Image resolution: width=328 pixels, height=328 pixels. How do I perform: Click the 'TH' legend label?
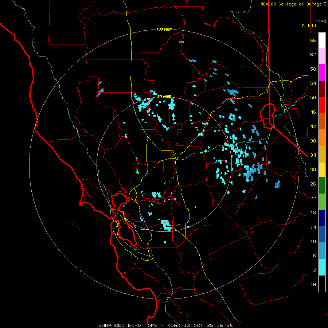[313, 285]
